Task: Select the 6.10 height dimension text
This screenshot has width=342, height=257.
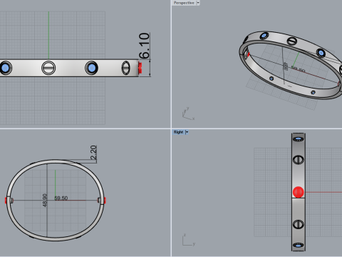Action: (145, 46)
